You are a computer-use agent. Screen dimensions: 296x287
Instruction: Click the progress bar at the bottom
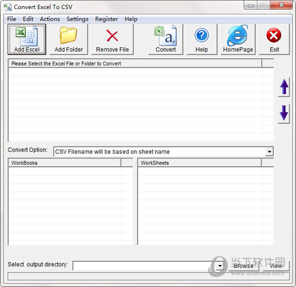148,276
